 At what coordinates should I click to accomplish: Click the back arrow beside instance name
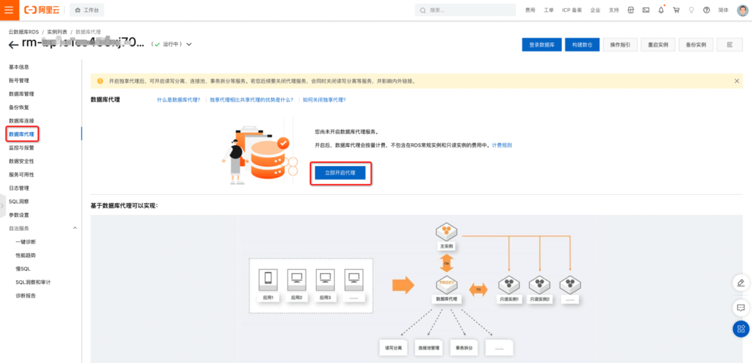(x=13, y=45)
